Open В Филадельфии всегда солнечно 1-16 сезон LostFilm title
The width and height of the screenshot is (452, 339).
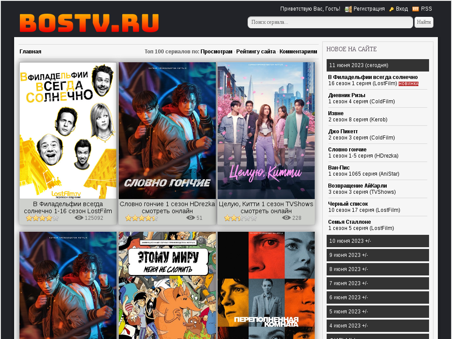click(68, 207)
